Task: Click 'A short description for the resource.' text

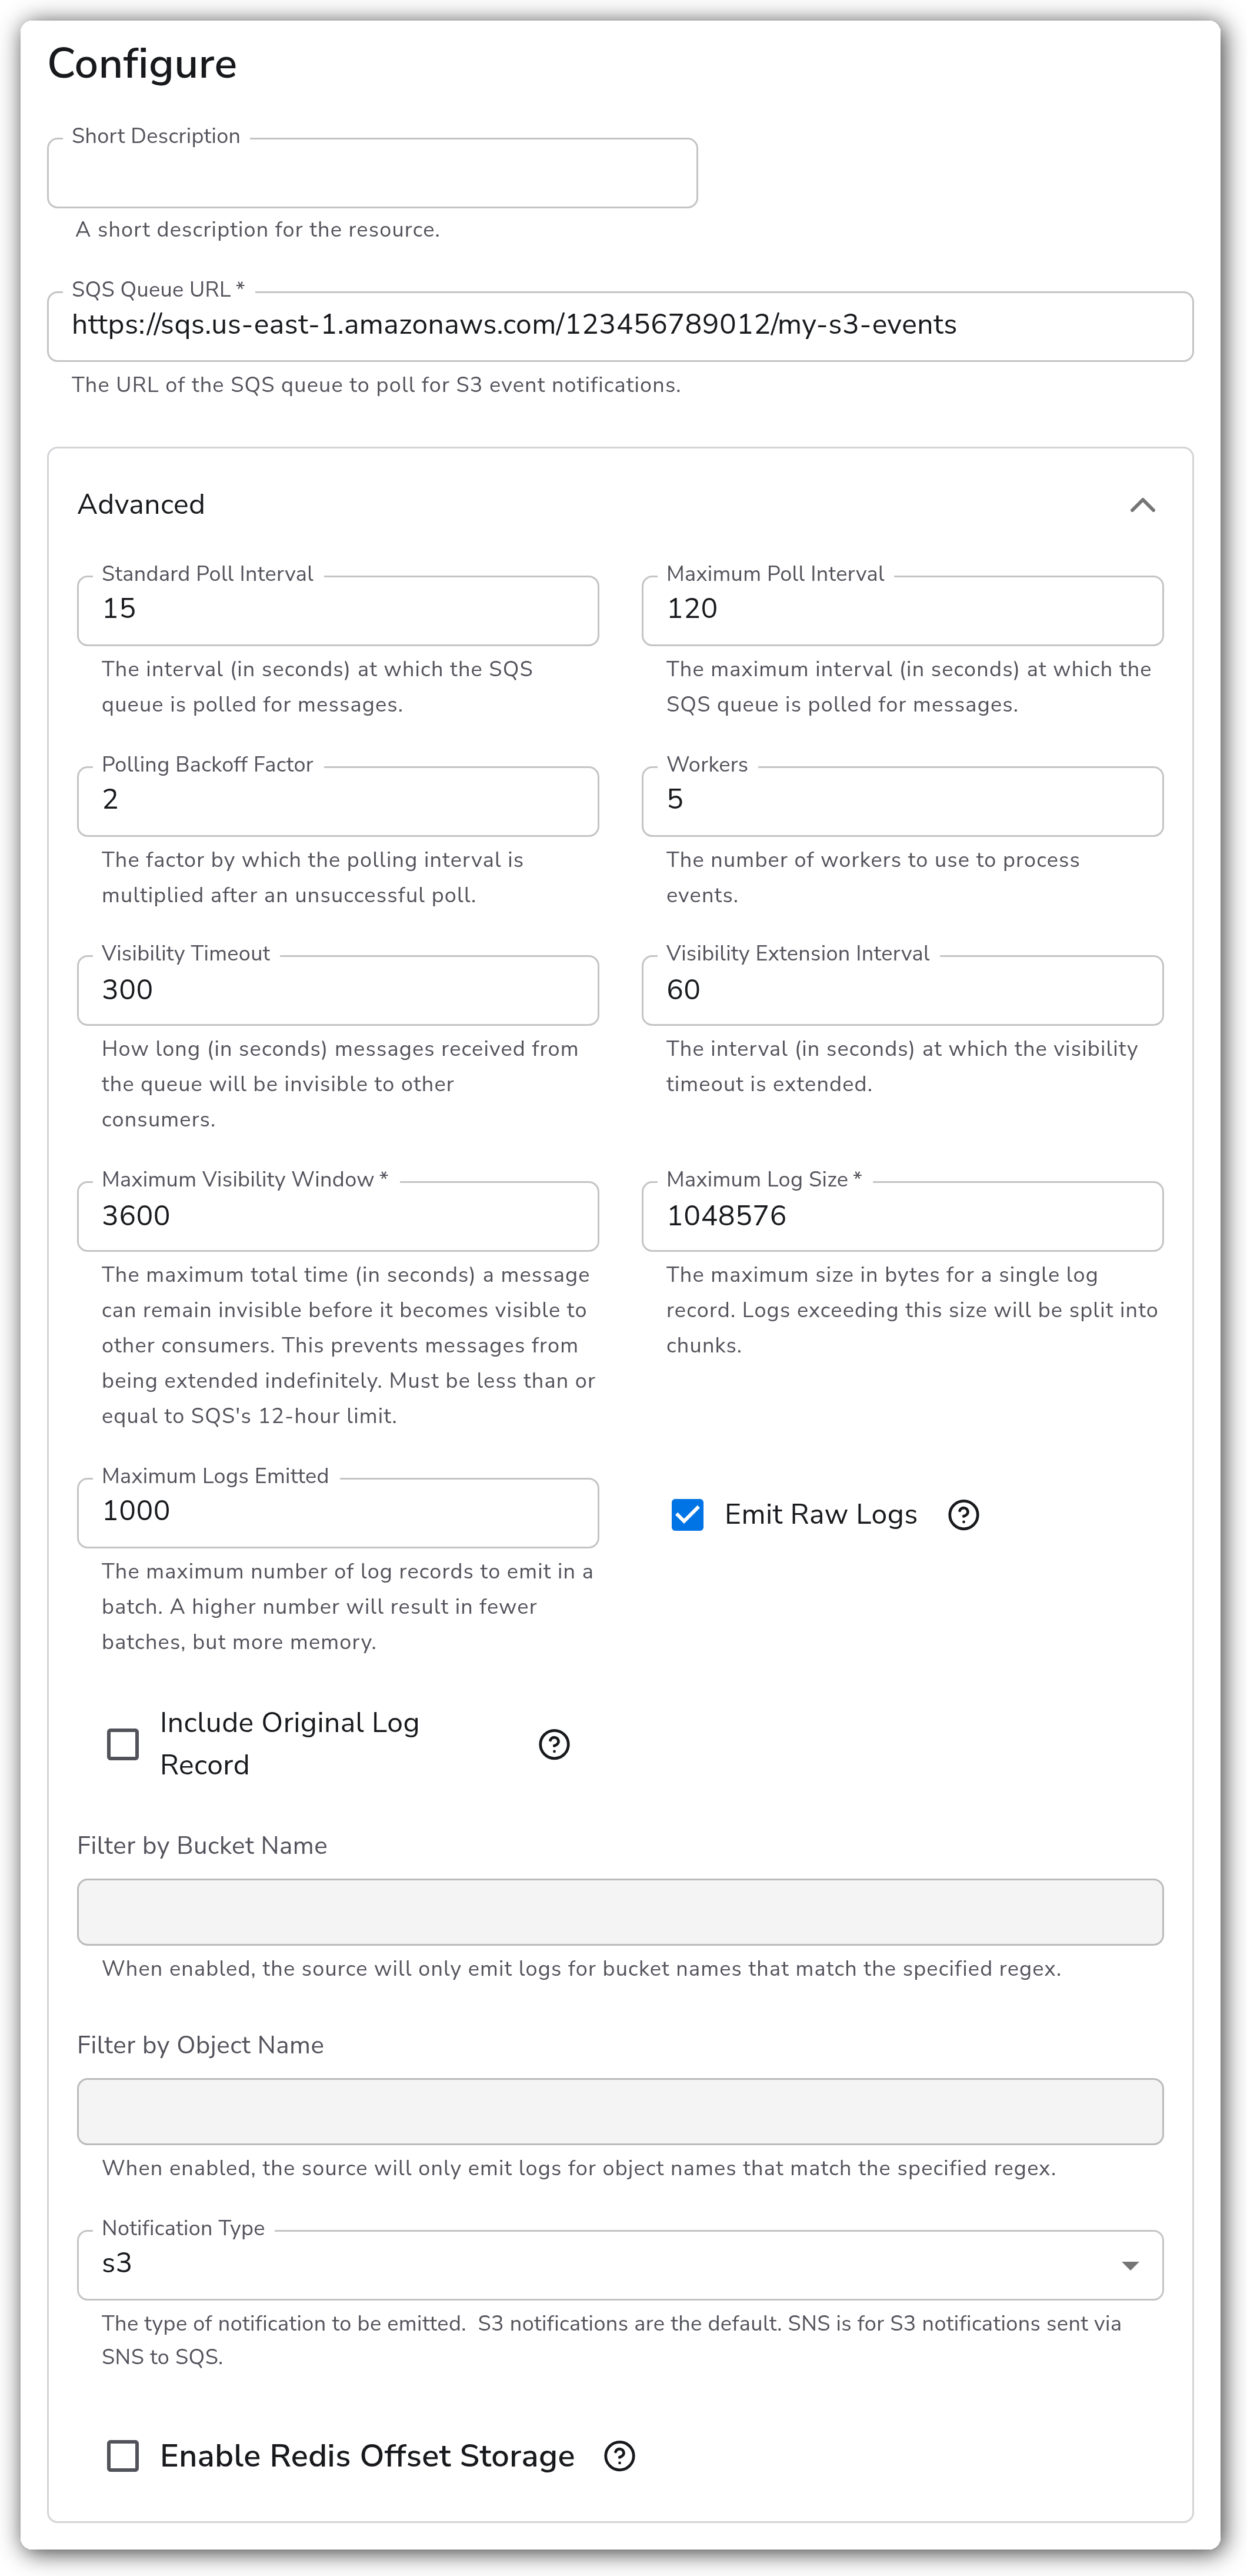Action: 258,230
